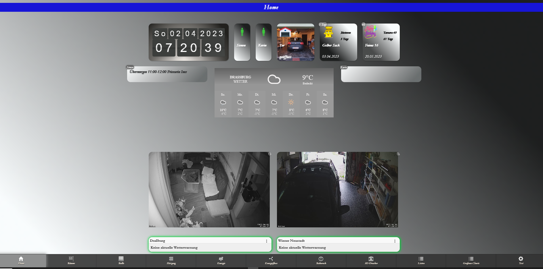This screenshot has width=543, height=269.
Task: Open the Energiefluss flow navigation icon
Action: (x=271, y=259)
